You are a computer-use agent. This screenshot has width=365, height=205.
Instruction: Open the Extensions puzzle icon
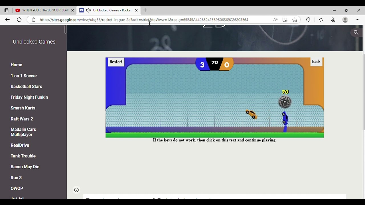(x=308, y=20)
